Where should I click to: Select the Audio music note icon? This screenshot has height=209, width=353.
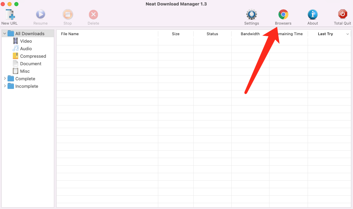[16, 48]
